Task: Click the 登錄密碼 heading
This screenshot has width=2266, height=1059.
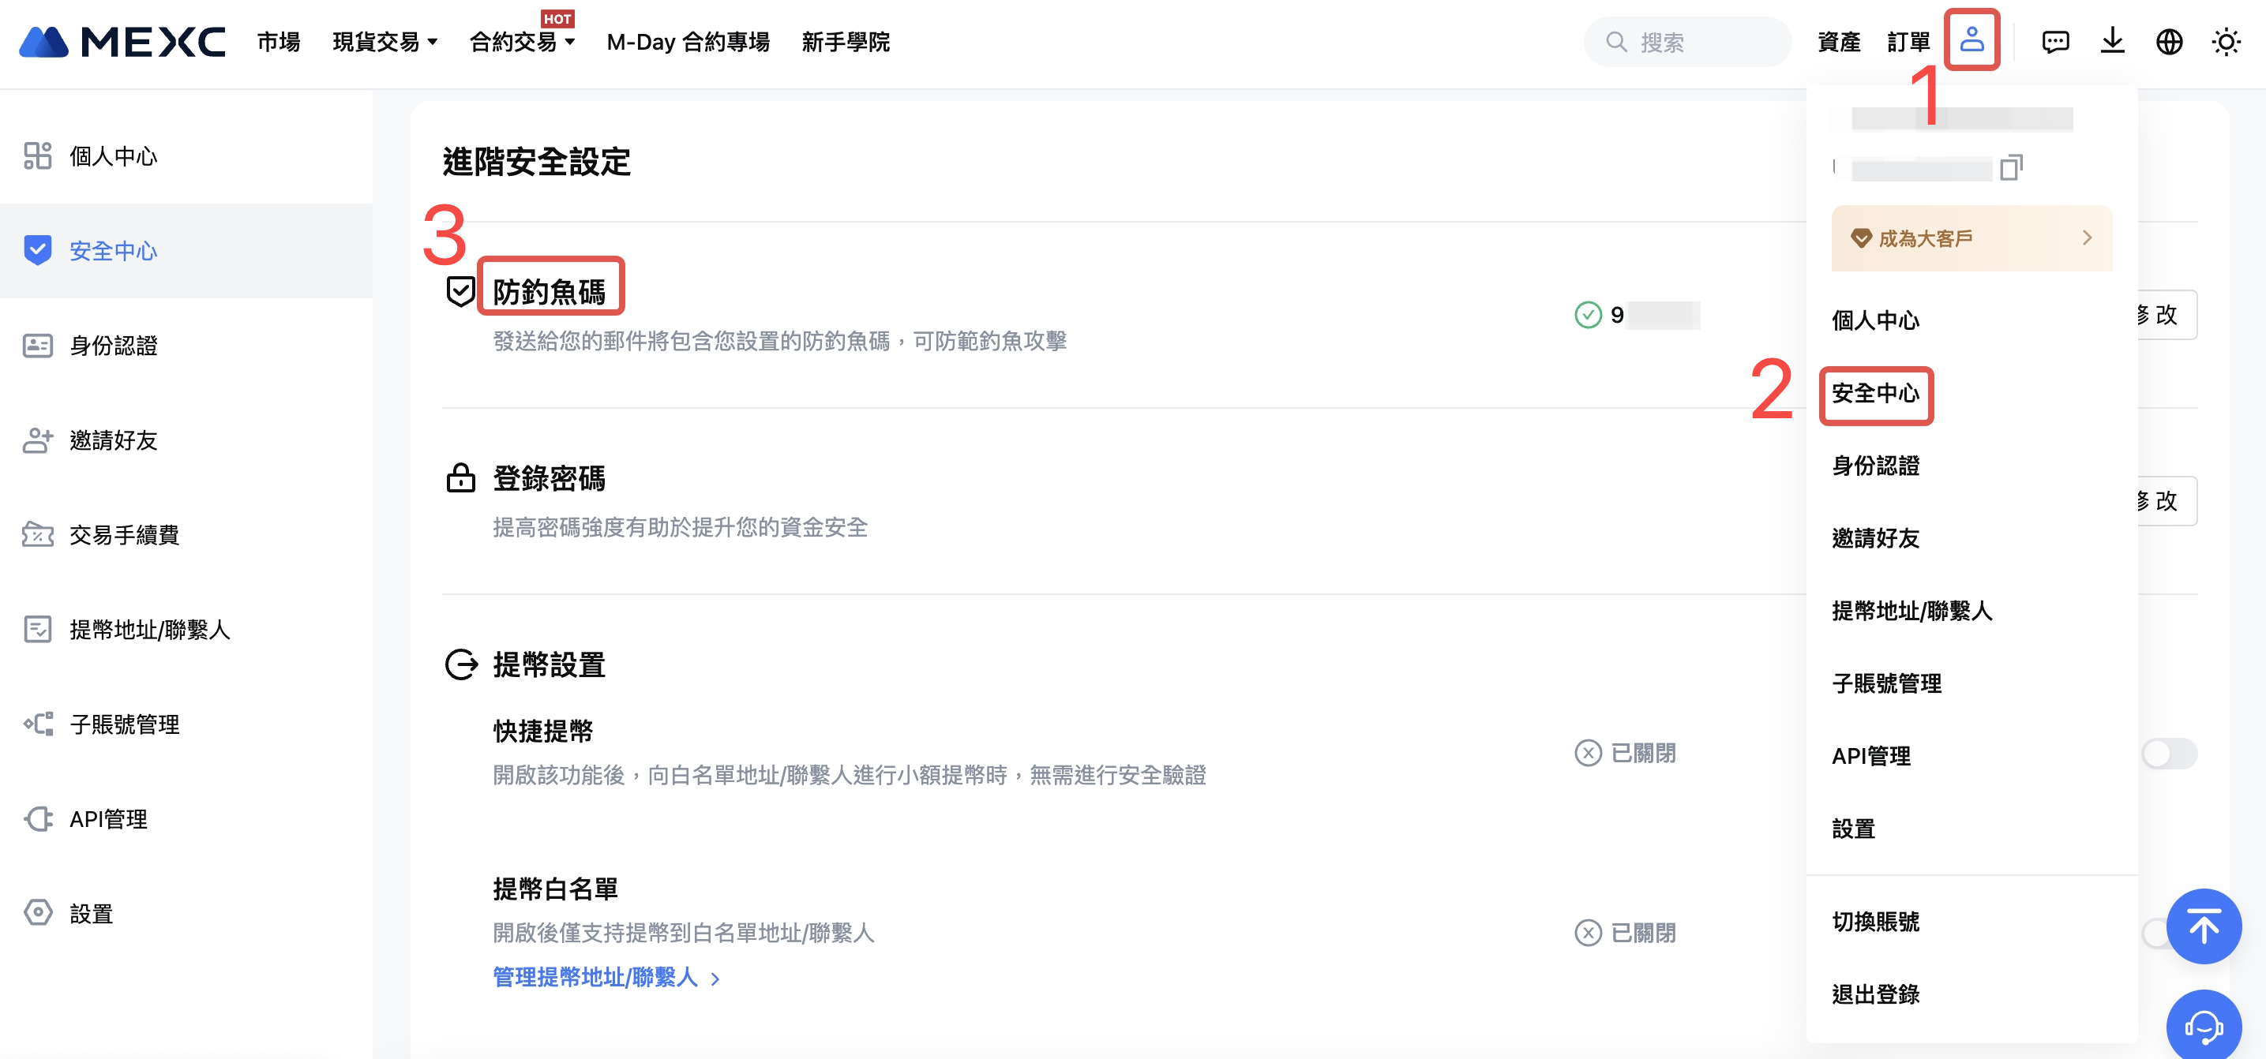Action: pyautogui.click(x=549, y=477)
